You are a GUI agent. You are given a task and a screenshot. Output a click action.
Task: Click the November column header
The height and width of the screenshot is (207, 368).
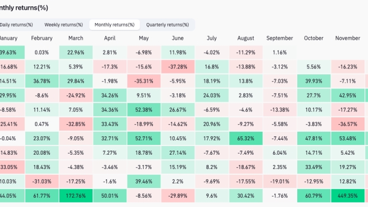coord(347,38)
